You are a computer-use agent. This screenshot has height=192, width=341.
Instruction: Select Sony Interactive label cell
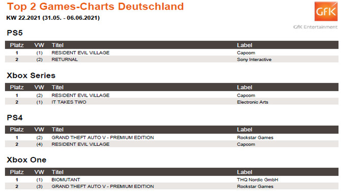coord(254,59)
